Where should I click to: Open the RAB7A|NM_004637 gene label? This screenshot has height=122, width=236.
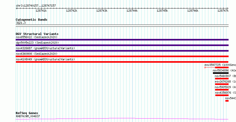[28, 116]
